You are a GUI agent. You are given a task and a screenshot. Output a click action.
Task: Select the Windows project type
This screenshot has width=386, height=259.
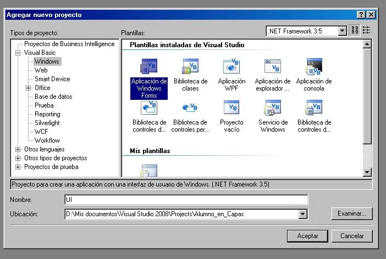(x=47, y=61)
